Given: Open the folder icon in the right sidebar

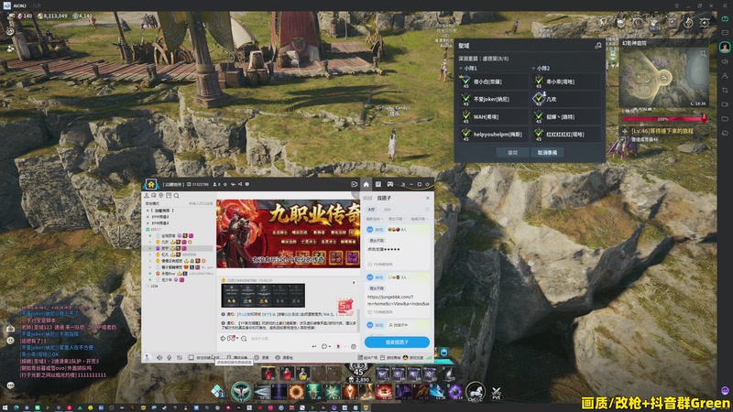Looking at the screenshot, I should click(x=725, y=119).
